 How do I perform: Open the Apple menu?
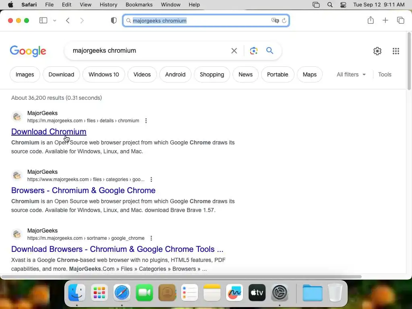pyautogui.click(x=10, y=4)
